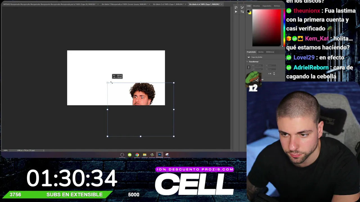Click the left-middle transform handle
Viewport: 360px width, 202px height.
pos(107,109)
